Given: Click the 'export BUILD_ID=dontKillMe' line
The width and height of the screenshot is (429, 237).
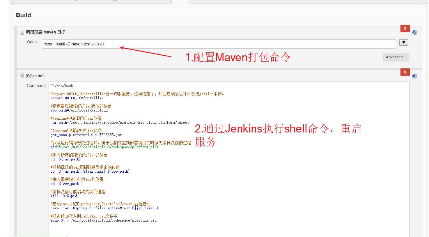Looking at the screenshot, I should (x=77, y=98).
